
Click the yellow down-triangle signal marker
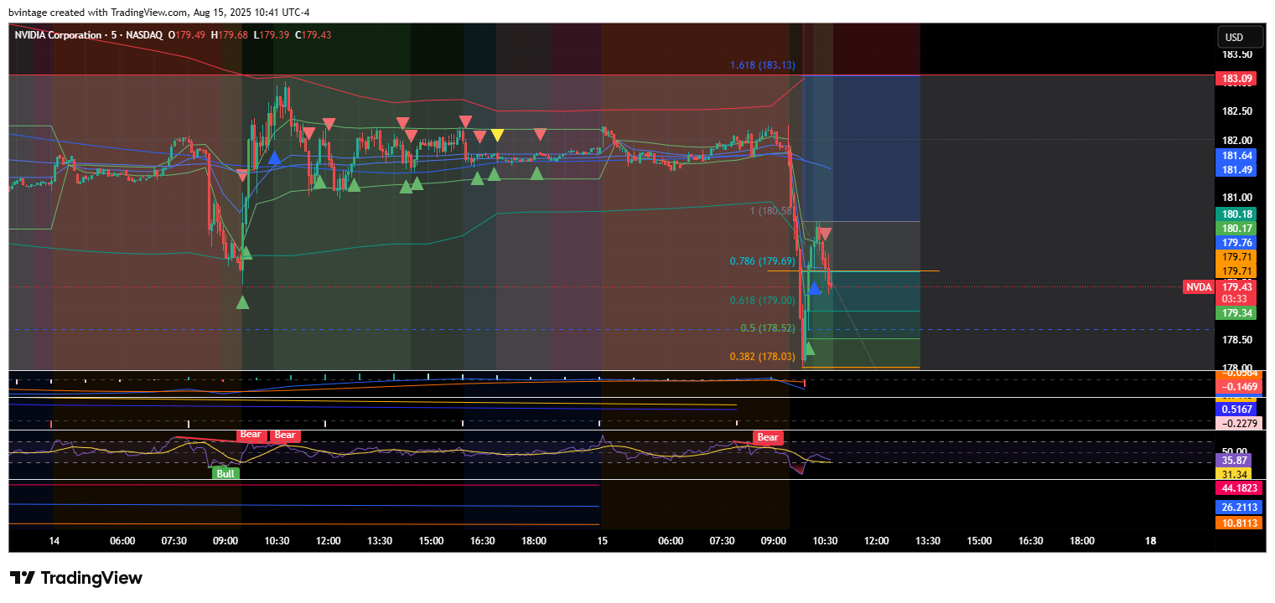pos(497,135)
